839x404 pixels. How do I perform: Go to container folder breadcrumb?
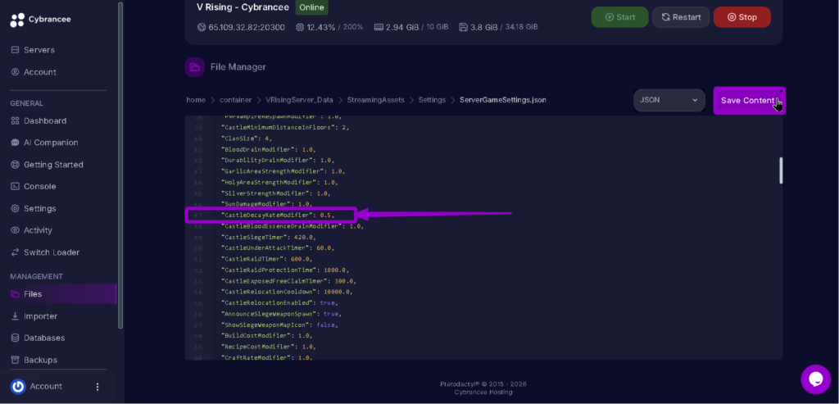click(235, 100)
